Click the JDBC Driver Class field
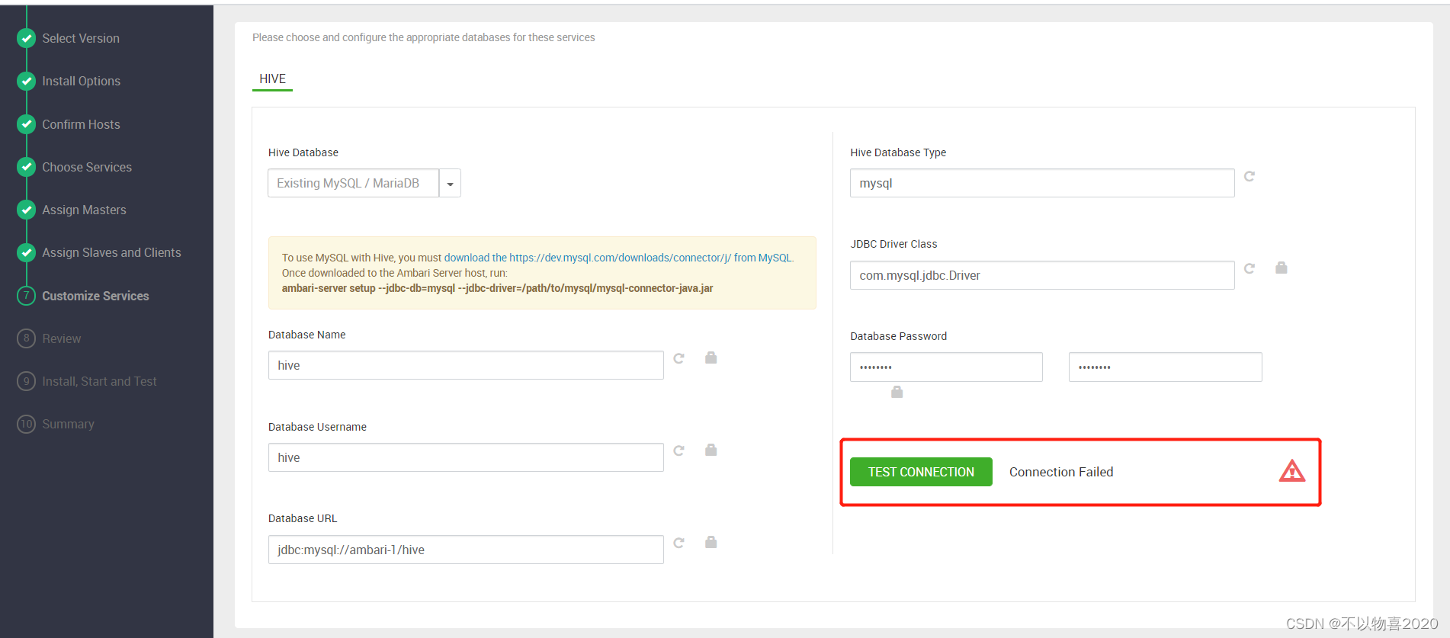This screenshot has width=1450, height=638. [x=1042, y=275]
